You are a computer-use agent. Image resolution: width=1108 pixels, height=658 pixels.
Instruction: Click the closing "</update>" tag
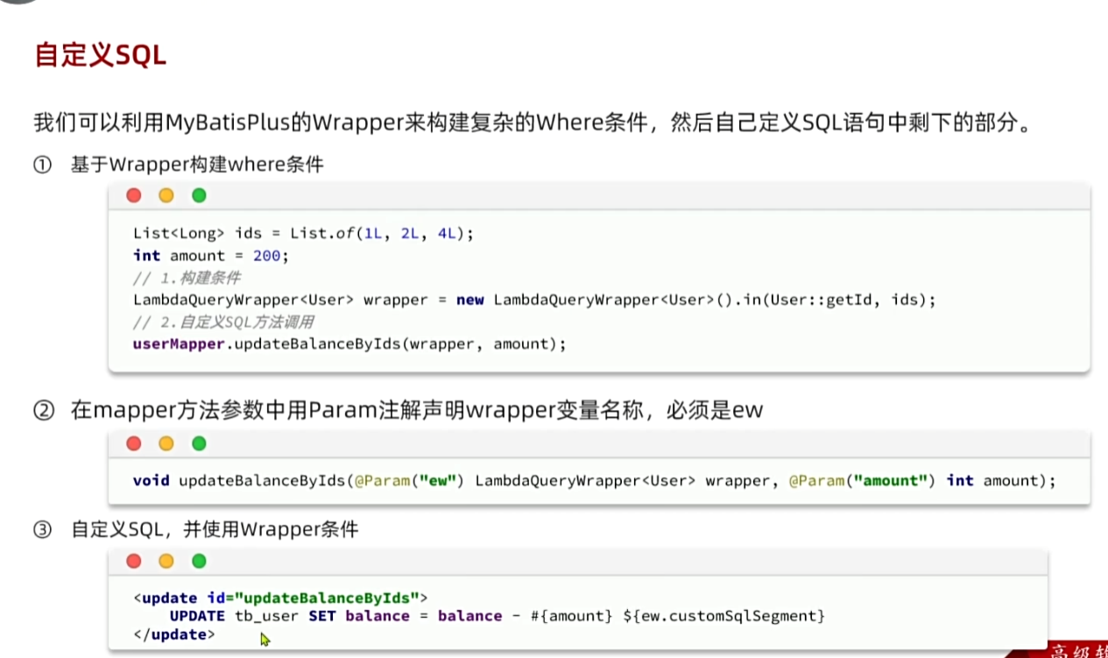tap(173, 634)
